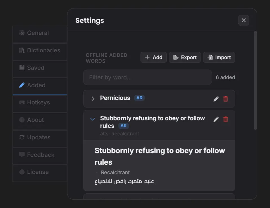The height and width of the screenshot is (208, 270).
Task: Collapse the Stubbornly refusing entry chevron
Action: (x=93, y=119)
